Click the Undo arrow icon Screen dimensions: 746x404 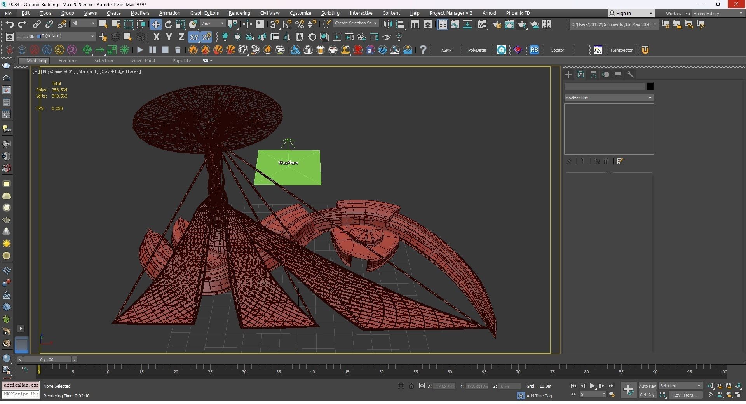click(x=9, y=24)
